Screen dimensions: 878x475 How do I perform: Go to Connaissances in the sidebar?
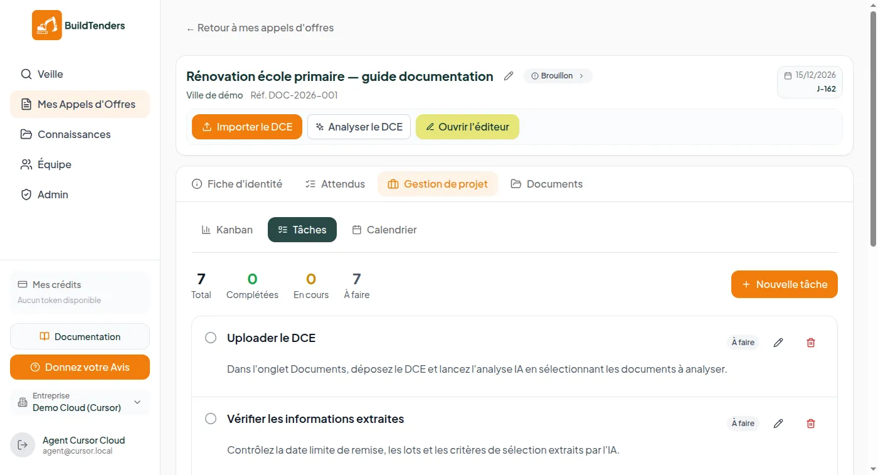point(80,134)
